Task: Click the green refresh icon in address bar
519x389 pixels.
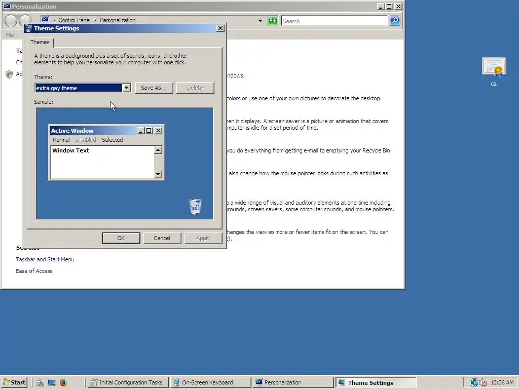Action: tap(273, 21)
